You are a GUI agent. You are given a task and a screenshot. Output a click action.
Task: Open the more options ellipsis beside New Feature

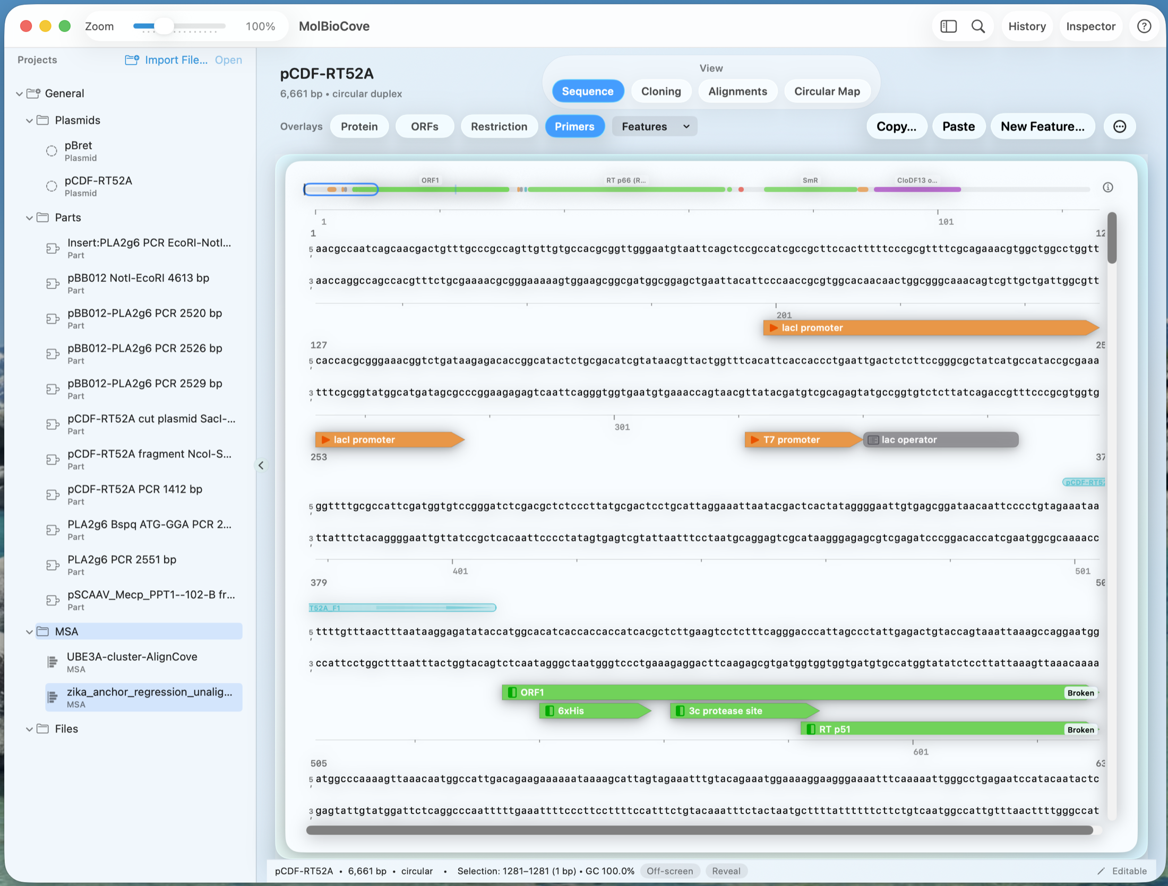coord(1120,126)
